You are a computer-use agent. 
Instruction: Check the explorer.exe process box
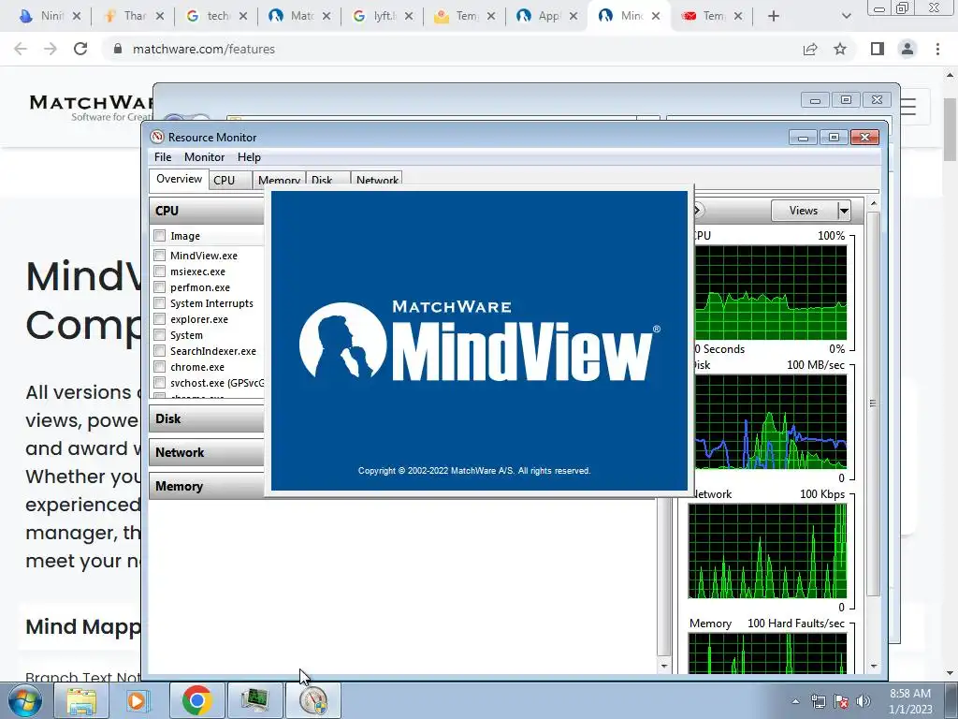(x=159, y=318)
